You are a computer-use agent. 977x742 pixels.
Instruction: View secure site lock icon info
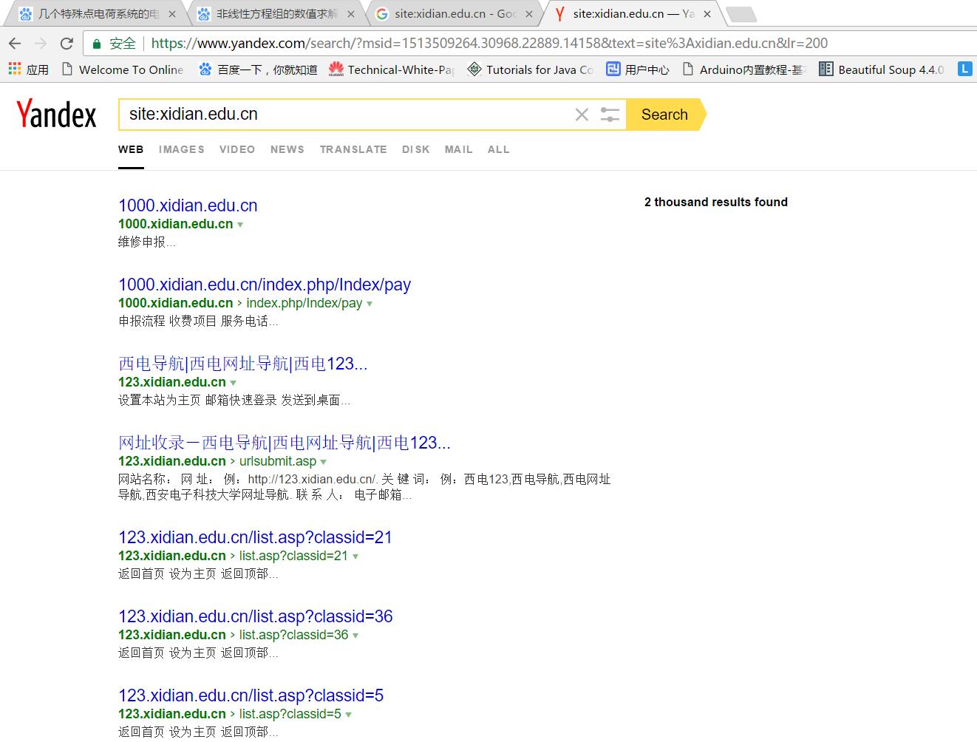tap(96, 44)
